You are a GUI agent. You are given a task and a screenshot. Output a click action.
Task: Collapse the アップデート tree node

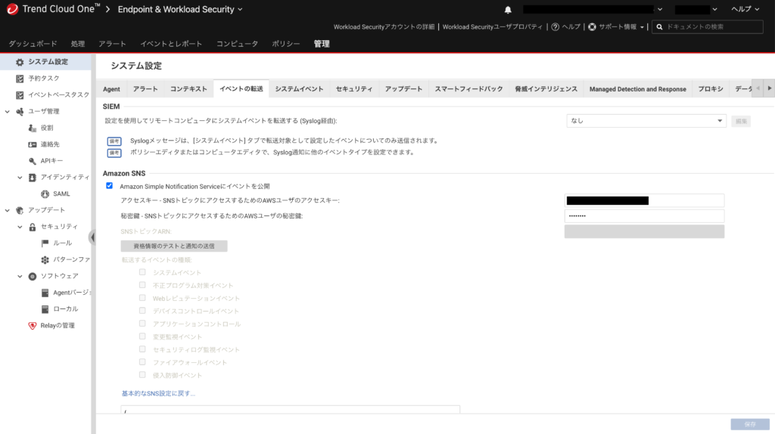(x=7, y=210)
